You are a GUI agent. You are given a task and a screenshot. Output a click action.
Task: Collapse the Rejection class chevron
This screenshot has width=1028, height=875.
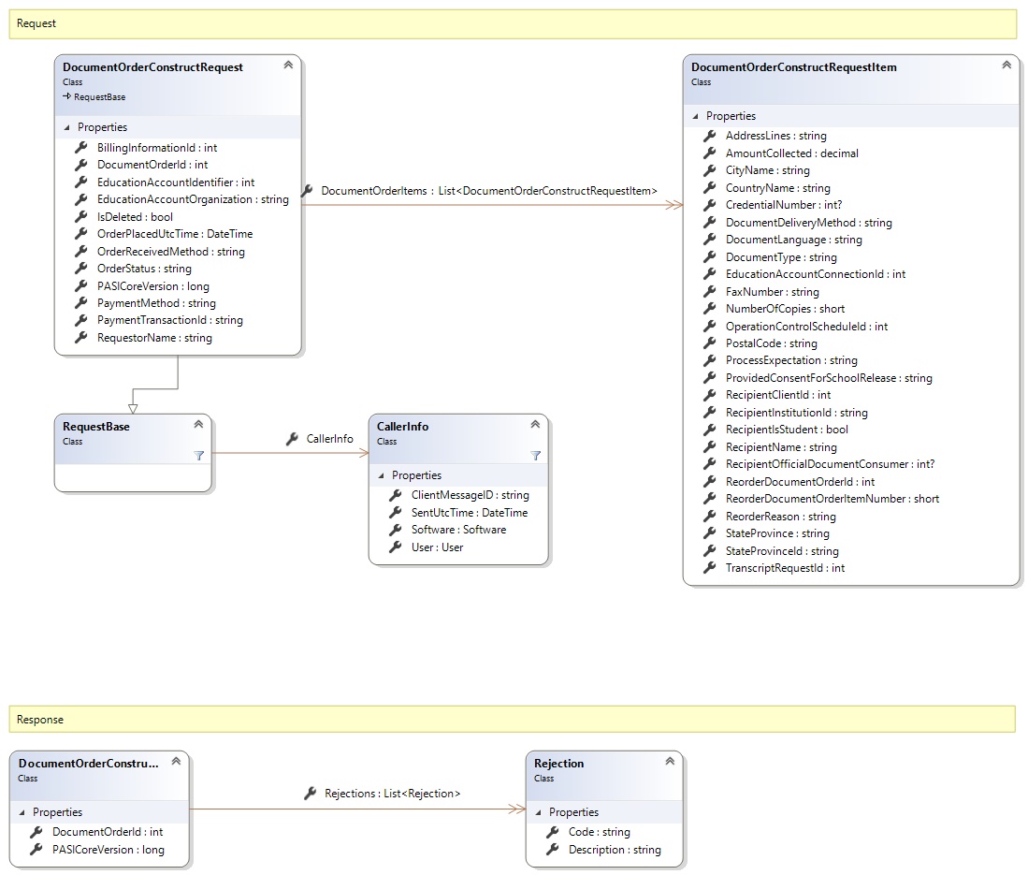point(670,762)
